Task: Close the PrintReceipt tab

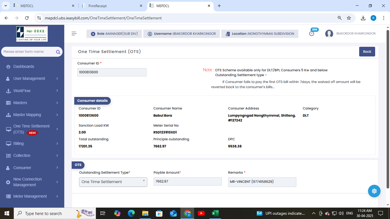Action: click(141, 6)
